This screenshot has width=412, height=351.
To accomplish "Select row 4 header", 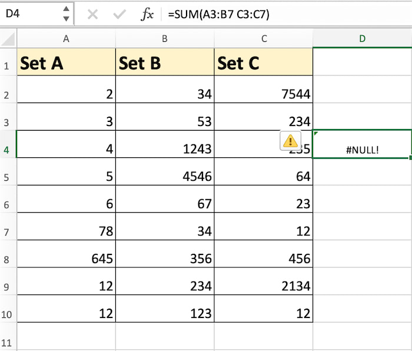I will point(8,144).
